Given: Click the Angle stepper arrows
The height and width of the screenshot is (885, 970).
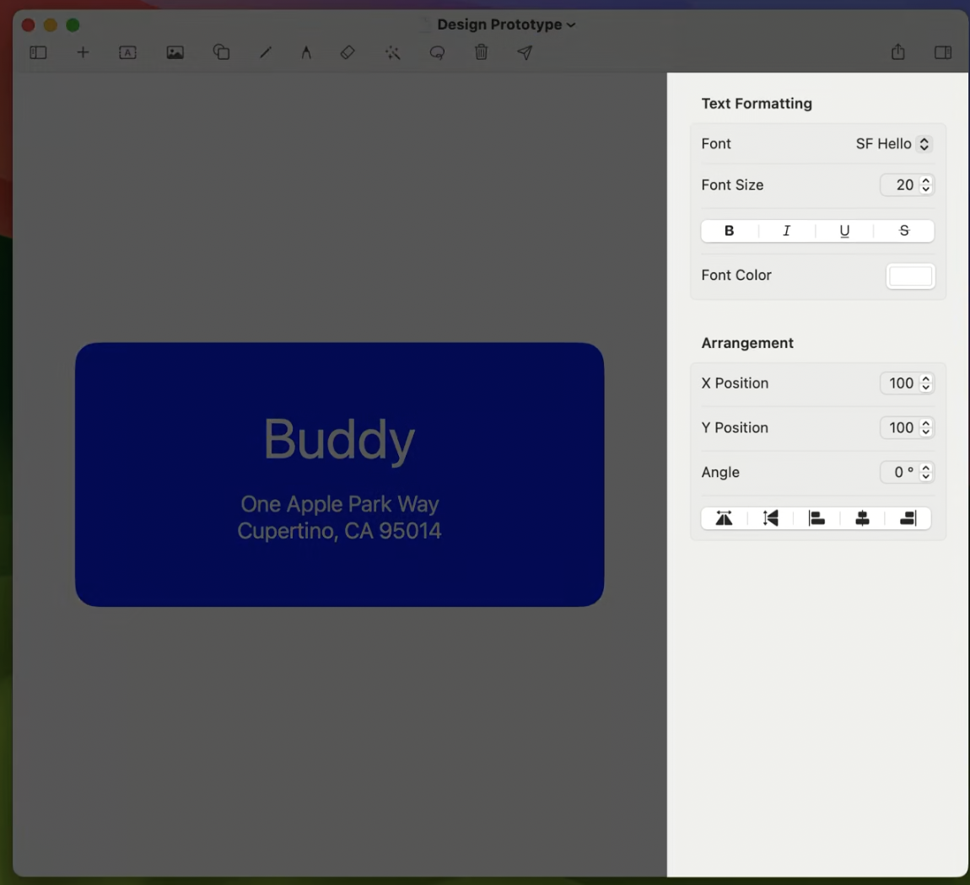Looking at the screenshot, I should click(925, 472).
